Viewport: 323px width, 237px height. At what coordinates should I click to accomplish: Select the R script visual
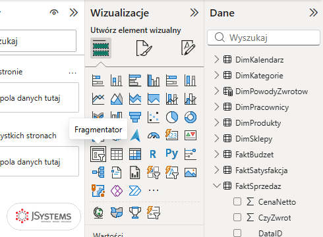tap(154, 154)
